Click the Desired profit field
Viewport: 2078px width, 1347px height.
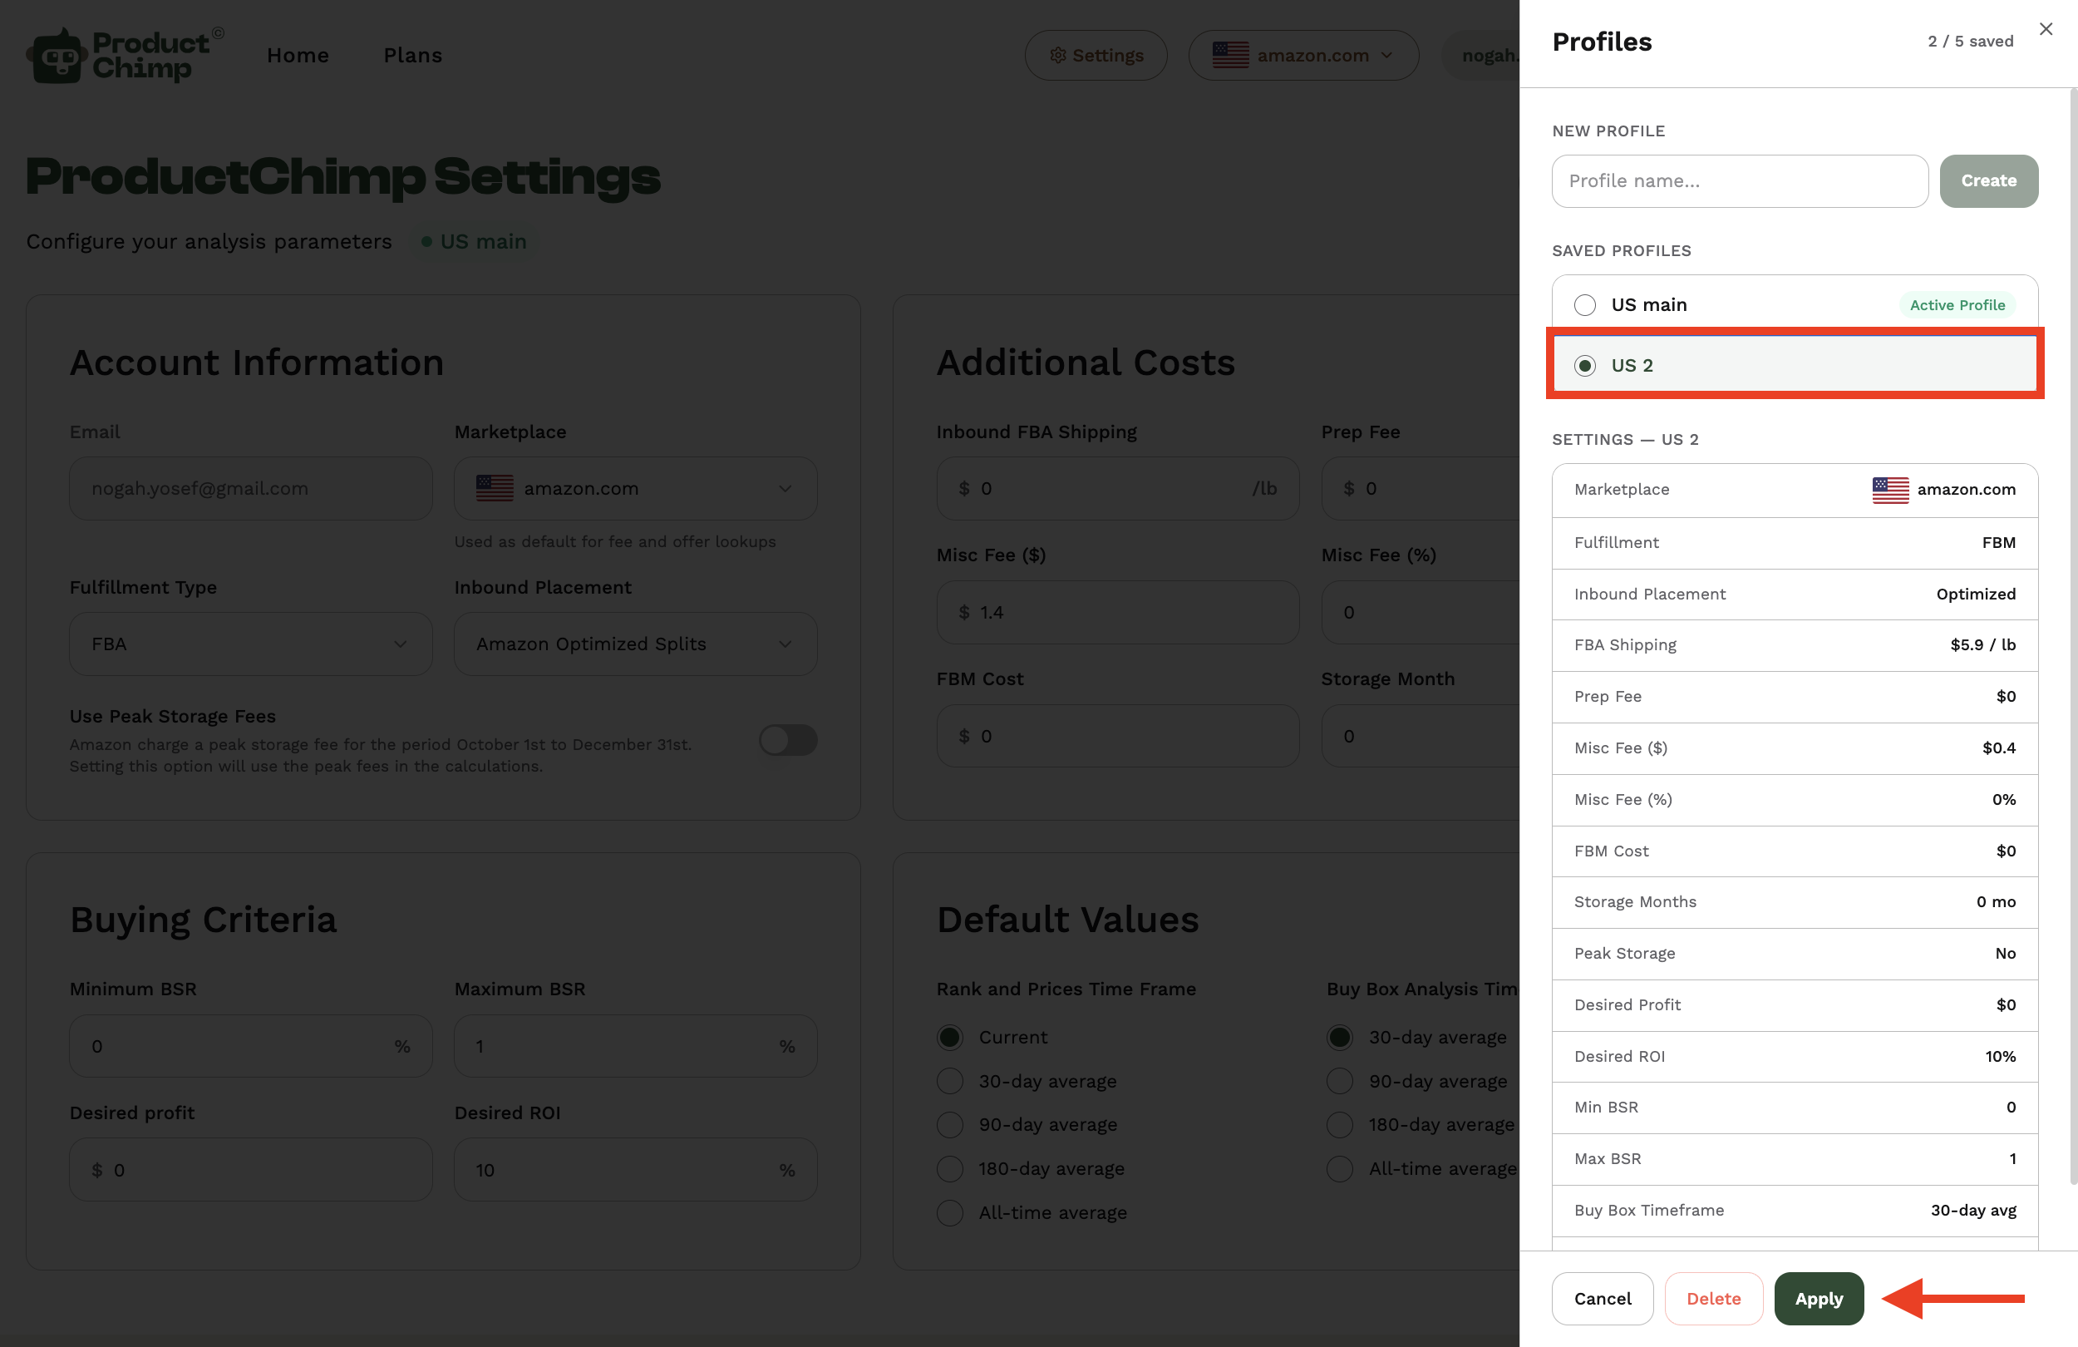250,1170
